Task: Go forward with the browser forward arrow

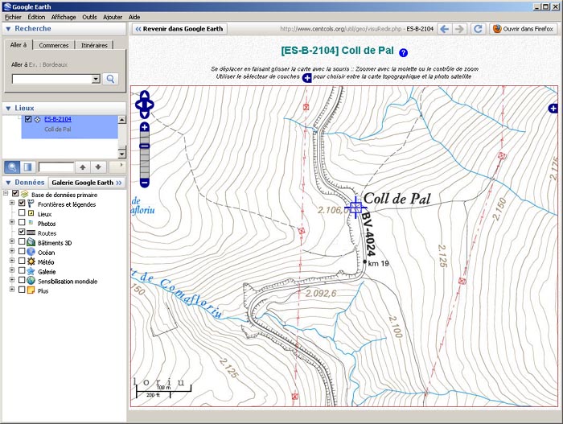Action: [459, 29]
